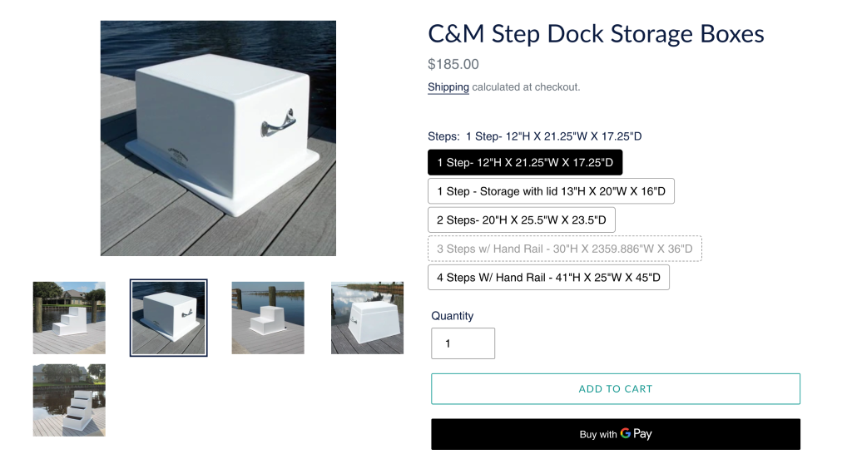The width and height of the screenshot is (852, 454).
Task: Choose 1 Step Storage with lid option
Action: [551, 191]
